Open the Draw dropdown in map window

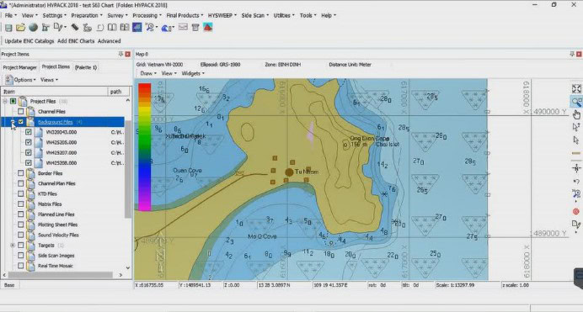(148, 73)
